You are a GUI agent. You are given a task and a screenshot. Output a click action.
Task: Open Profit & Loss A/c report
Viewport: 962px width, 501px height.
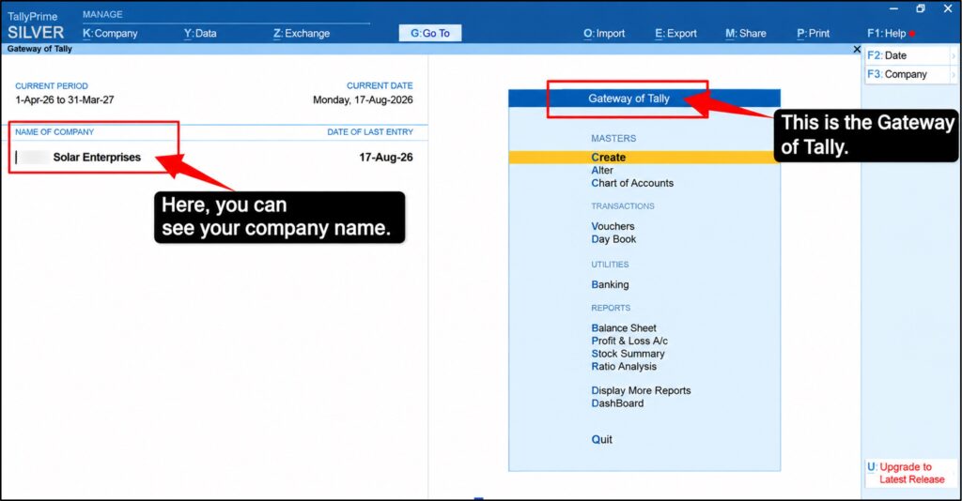coord(628,342)
